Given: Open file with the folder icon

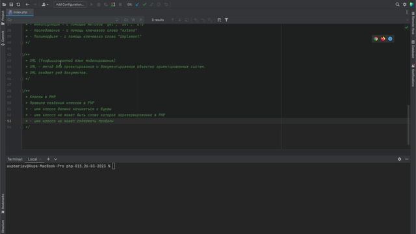Looking at the screenshot, I should [4, 5].
